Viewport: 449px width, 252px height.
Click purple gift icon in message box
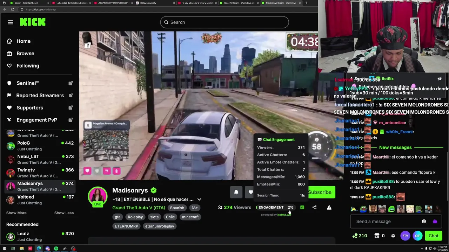435,221
